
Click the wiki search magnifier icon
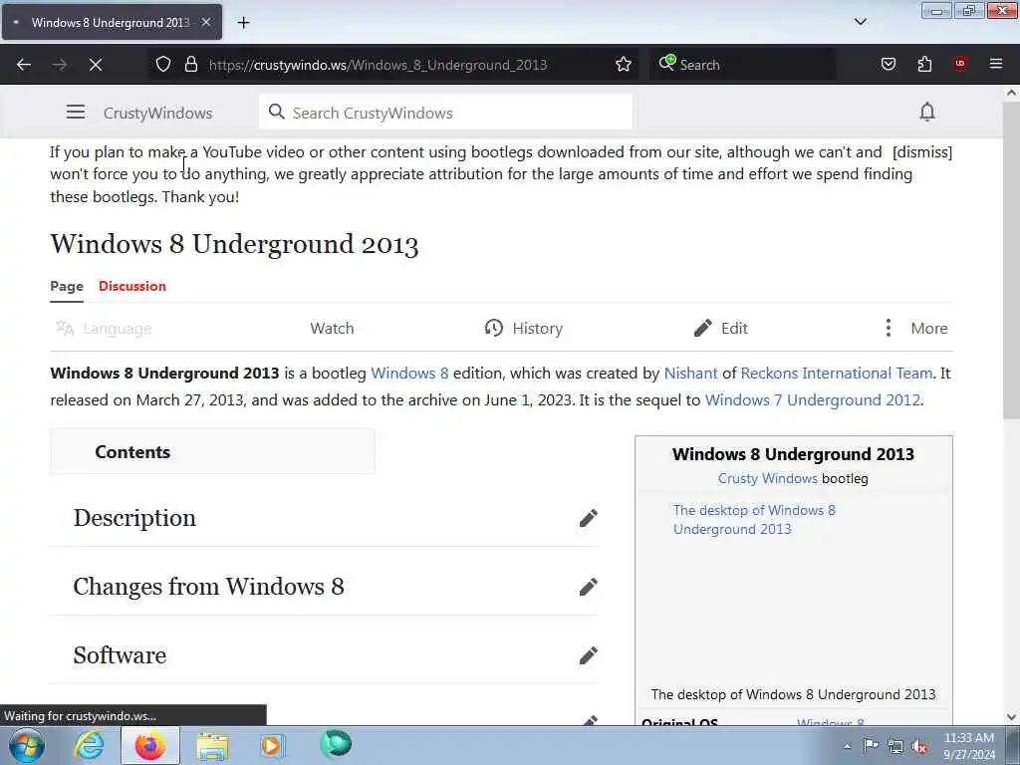[x=277, y=112]
